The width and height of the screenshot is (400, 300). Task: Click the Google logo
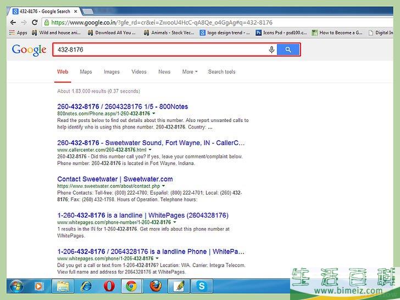(29, 50)
